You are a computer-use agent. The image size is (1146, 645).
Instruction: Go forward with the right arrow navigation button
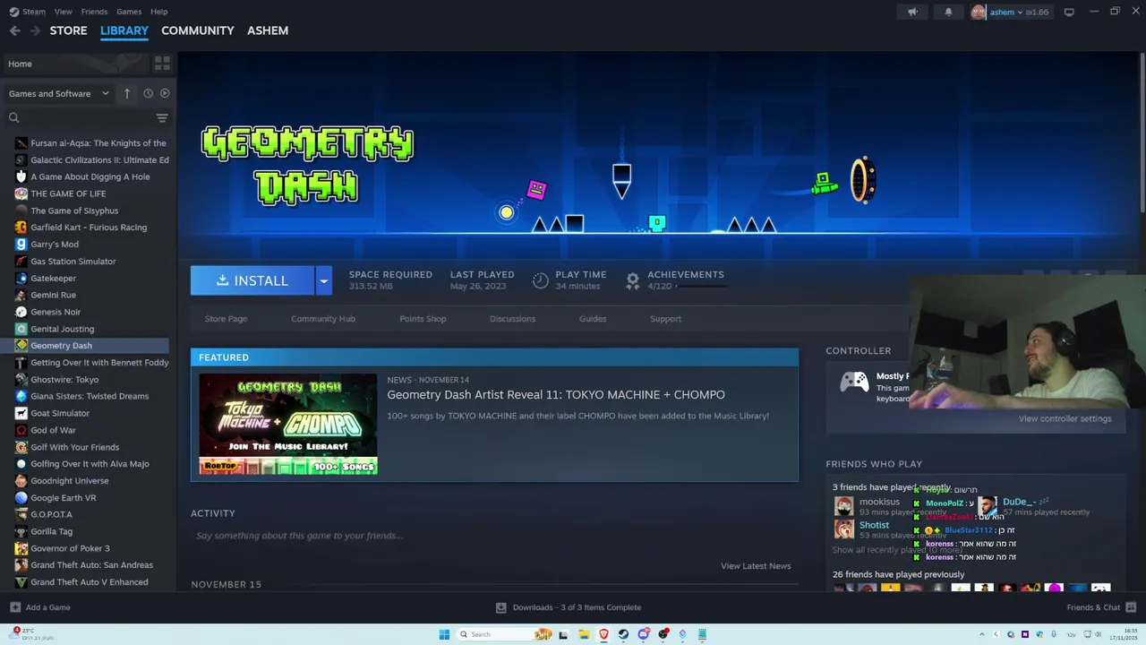click(x=35, y=30)
